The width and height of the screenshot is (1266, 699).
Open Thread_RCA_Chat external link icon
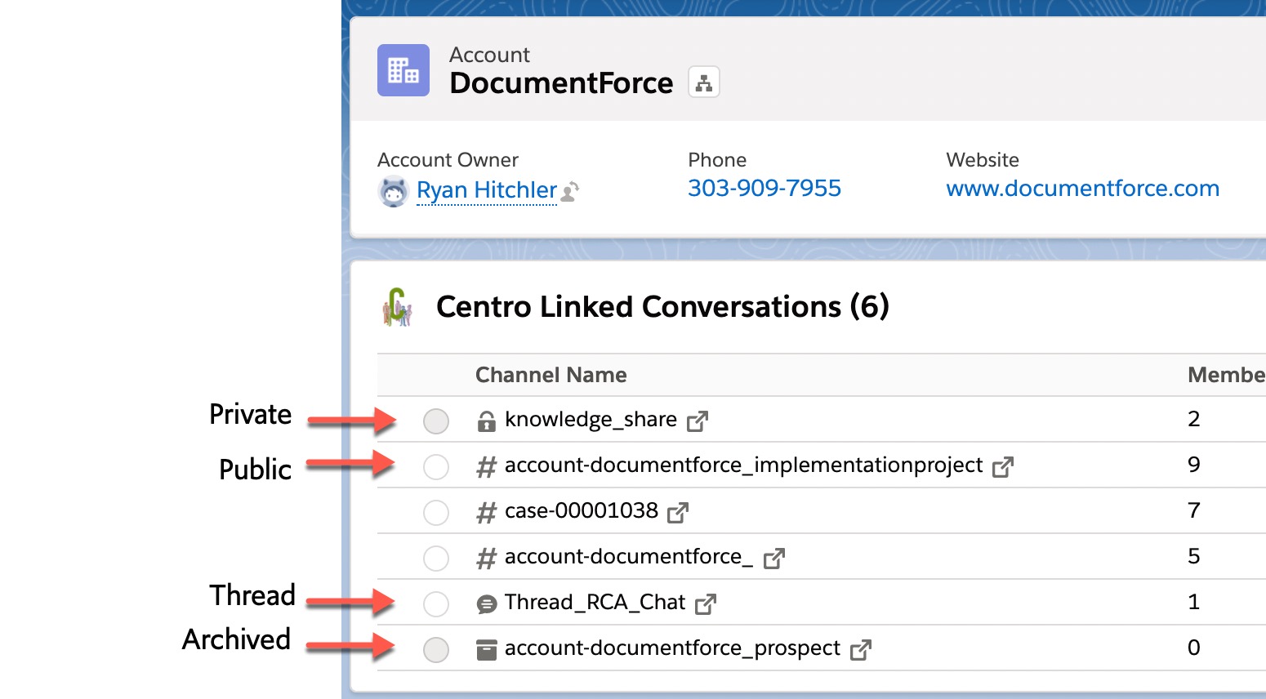tap(706, 604)
